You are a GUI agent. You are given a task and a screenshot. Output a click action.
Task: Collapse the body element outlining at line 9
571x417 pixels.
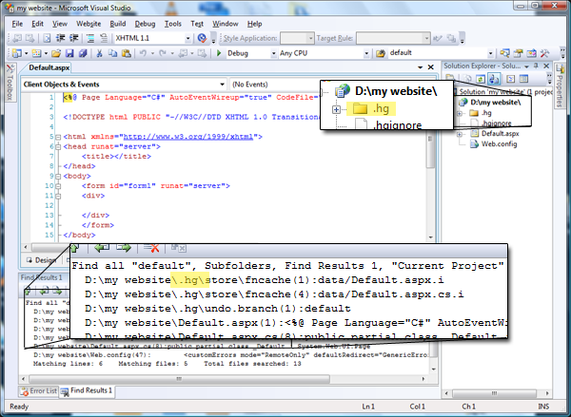pos(58,177)
